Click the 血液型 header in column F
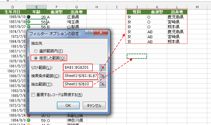Viewport: 211px width, 125px height. [x=57, y=12]
